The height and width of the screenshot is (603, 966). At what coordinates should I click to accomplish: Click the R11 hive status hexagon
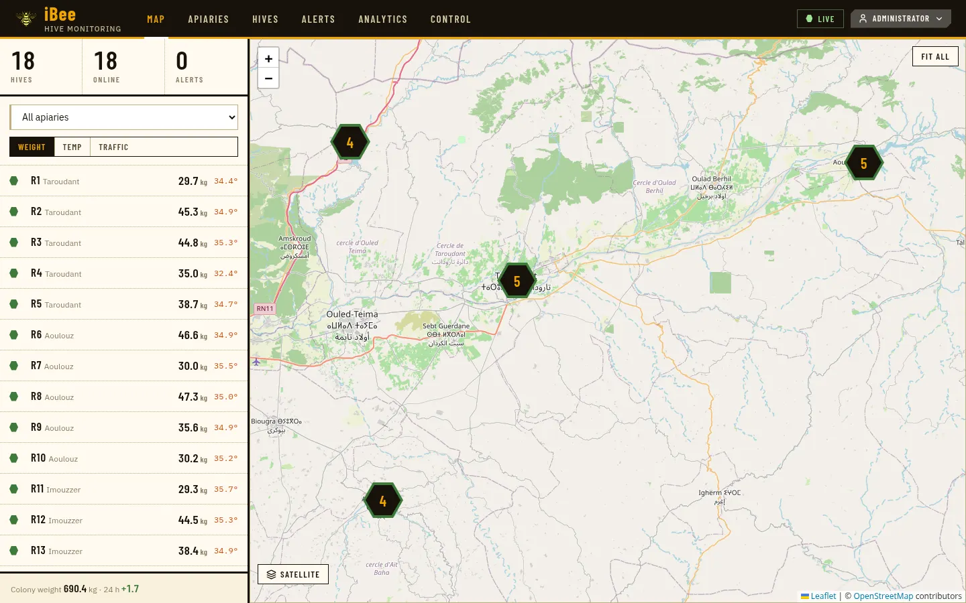point(13,489)
